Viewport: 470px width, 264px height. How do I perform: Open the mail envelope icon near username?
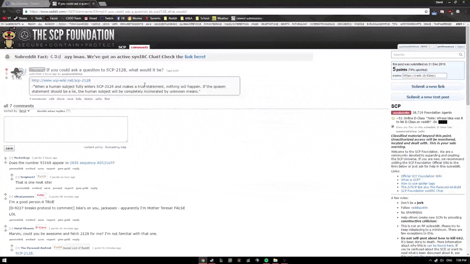[x=432, y=47]
